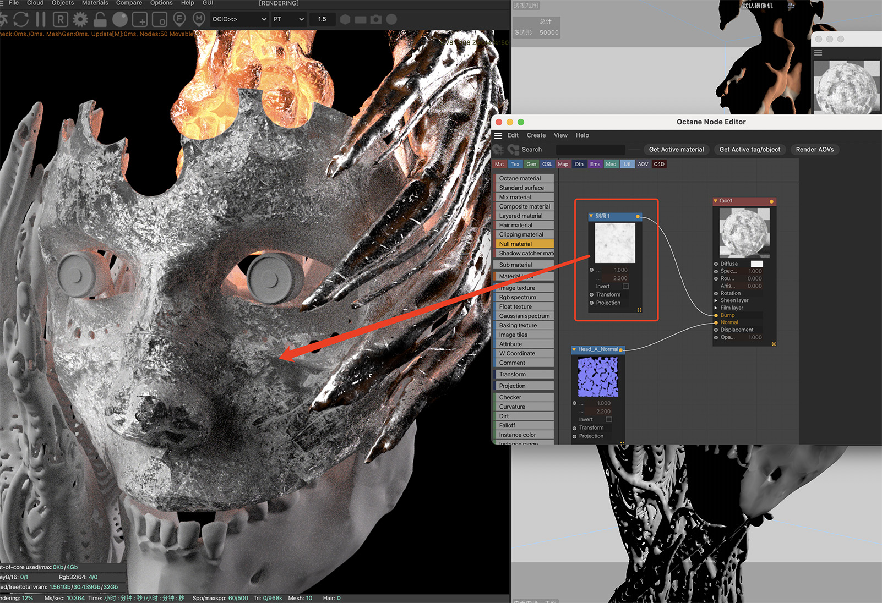Expand Sheen layer in face1 node

pos(716,300)
